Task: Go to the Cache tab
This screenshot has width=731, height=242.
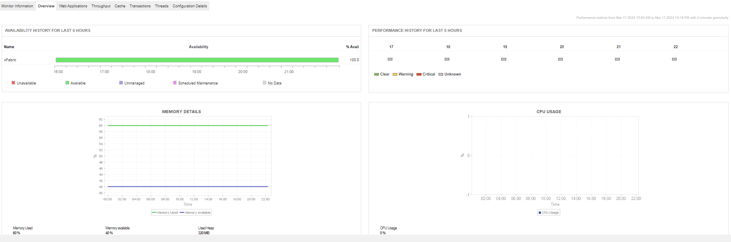Action: [120, 6]
